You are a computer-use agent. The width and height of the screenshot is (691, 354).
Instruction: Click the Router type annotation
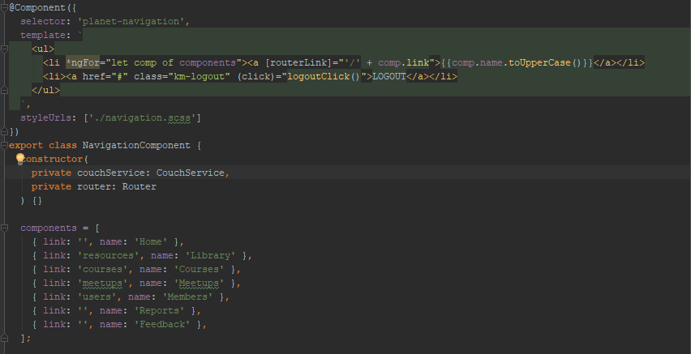[139, 186]
